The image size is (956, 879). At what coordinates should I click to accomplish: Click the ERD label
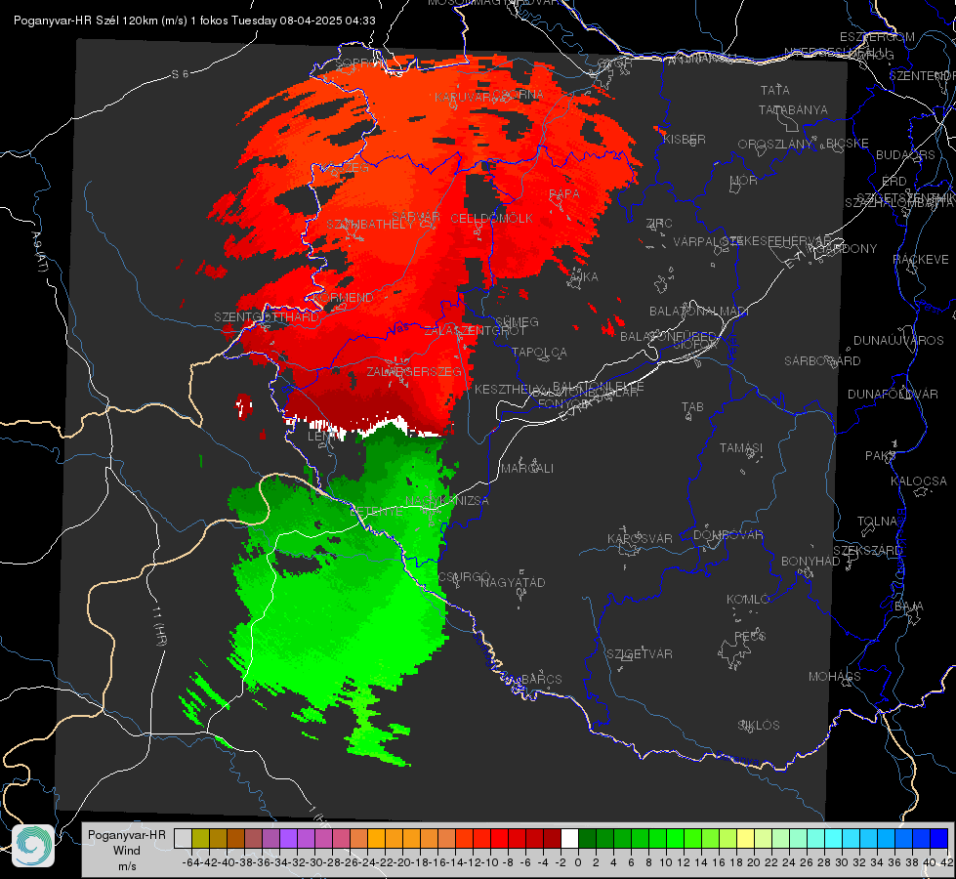(894, 182)
